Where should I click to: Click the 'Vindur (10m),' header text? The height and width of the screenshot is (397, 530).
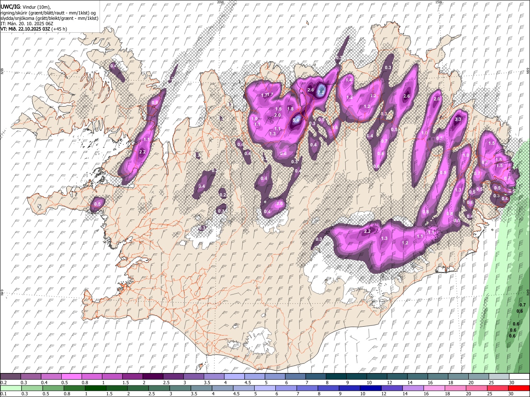(x=36, y=7)
